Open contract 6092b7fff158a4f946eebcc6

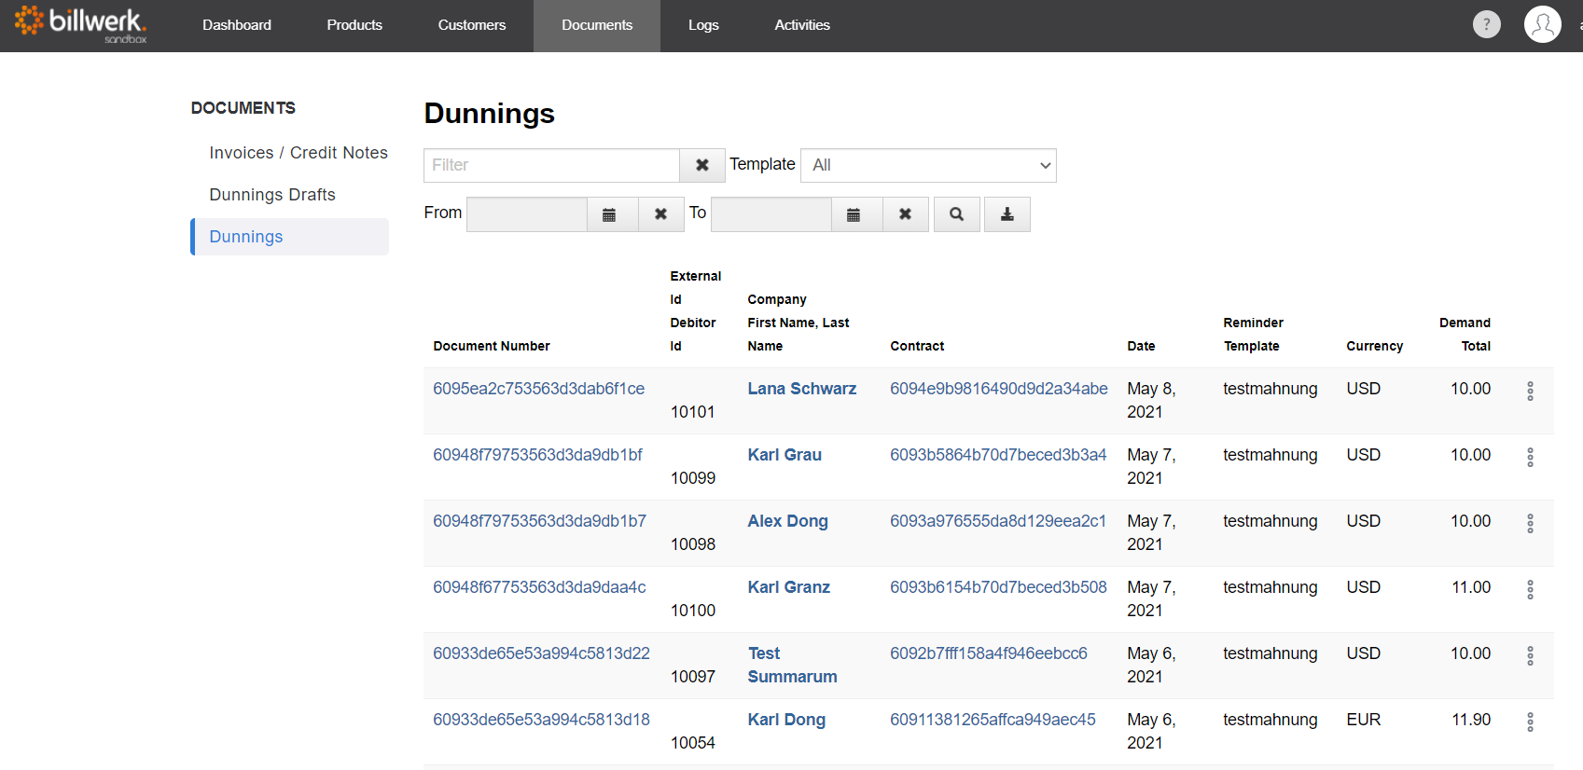click(x=989, y=653)
